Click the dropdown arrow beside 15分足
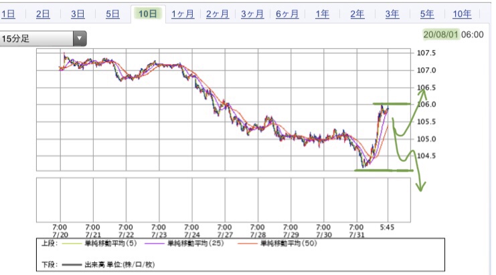 [80, 39]
